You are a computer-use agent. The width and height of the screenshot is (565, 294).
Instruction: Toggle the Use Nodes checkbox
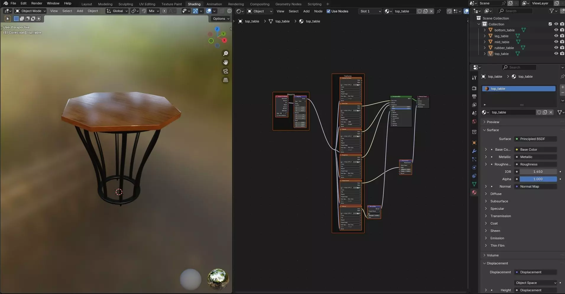pyautogui.click(x=328, y=11)
